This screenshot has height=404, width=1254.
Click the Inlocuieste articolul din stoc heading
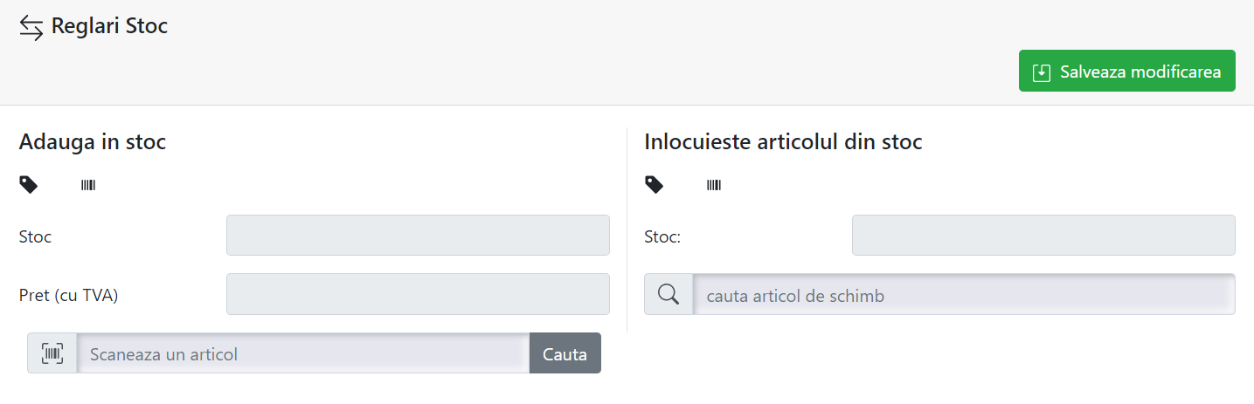[783, 141]
